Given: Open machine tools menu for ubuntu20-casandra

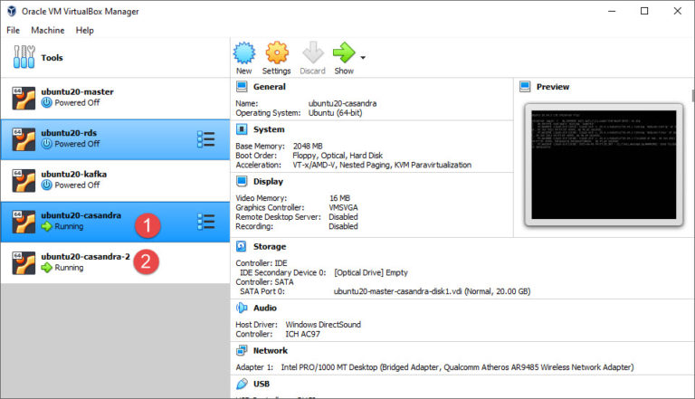Looking at the screenshot, I should coord(205,222).
